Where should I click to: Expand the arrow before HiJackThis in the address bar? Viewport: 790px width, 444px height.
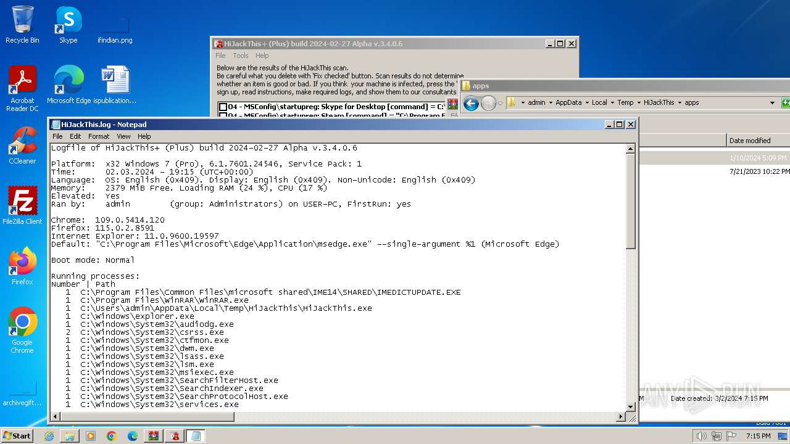point(639,103)
